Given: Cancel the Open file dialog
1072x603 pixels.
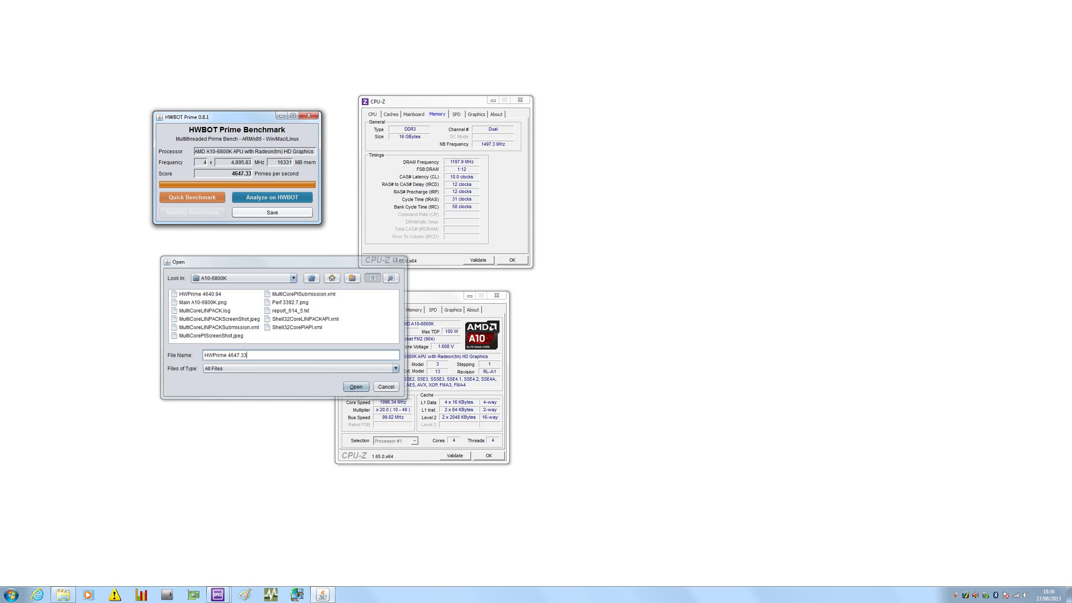Looking at the screenshot, I should tap(386, 387).
